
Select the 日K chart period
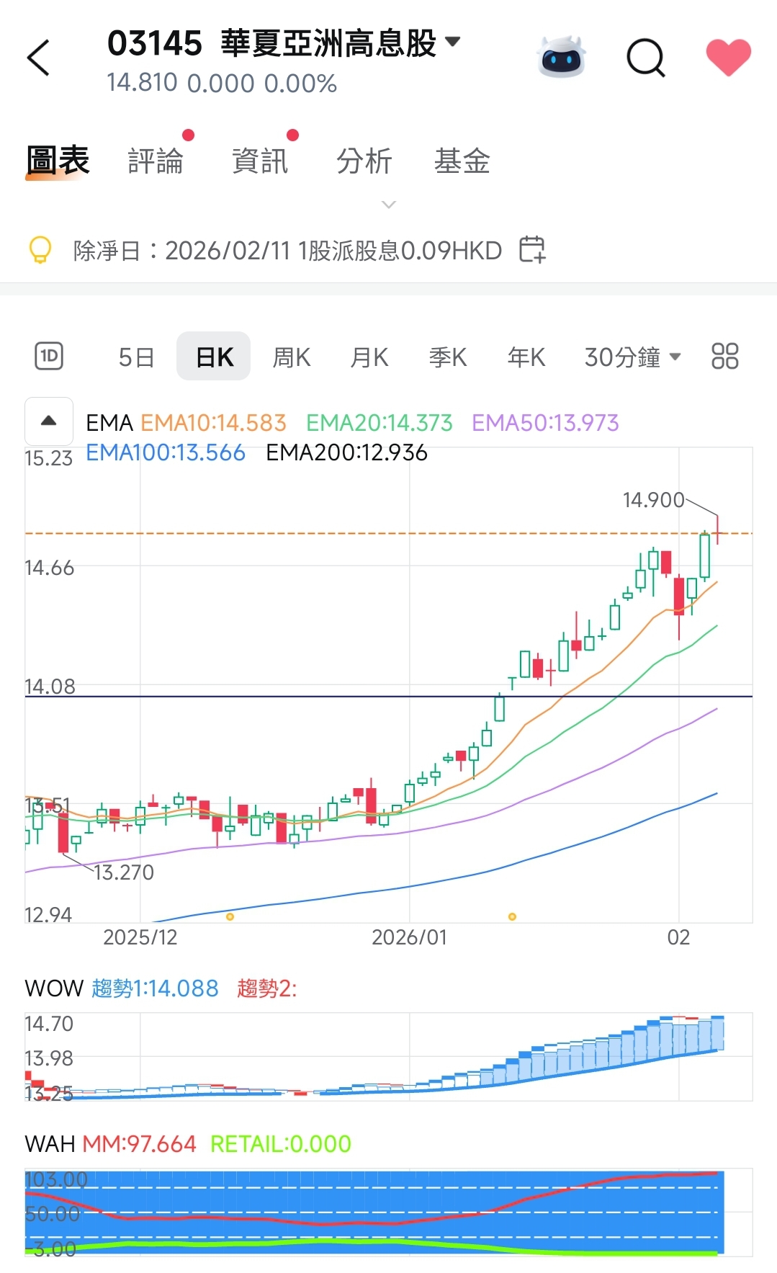(x=214, y=357)
